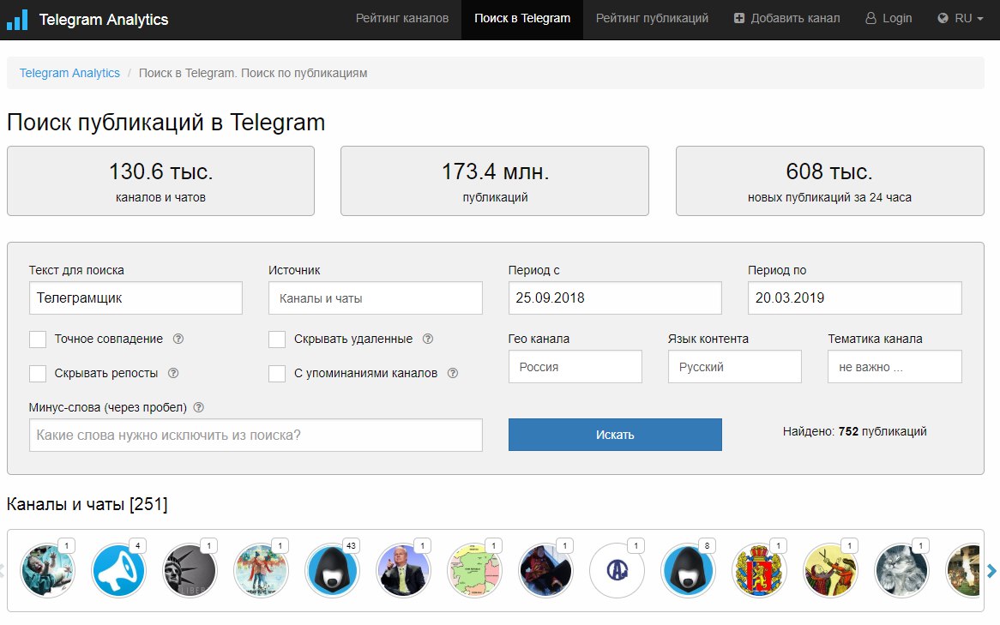
Task: Select the hooded avatar with 43 posts
Action: [x=332, y=570]
